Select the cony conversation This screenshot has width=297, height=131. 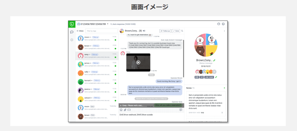97,56
